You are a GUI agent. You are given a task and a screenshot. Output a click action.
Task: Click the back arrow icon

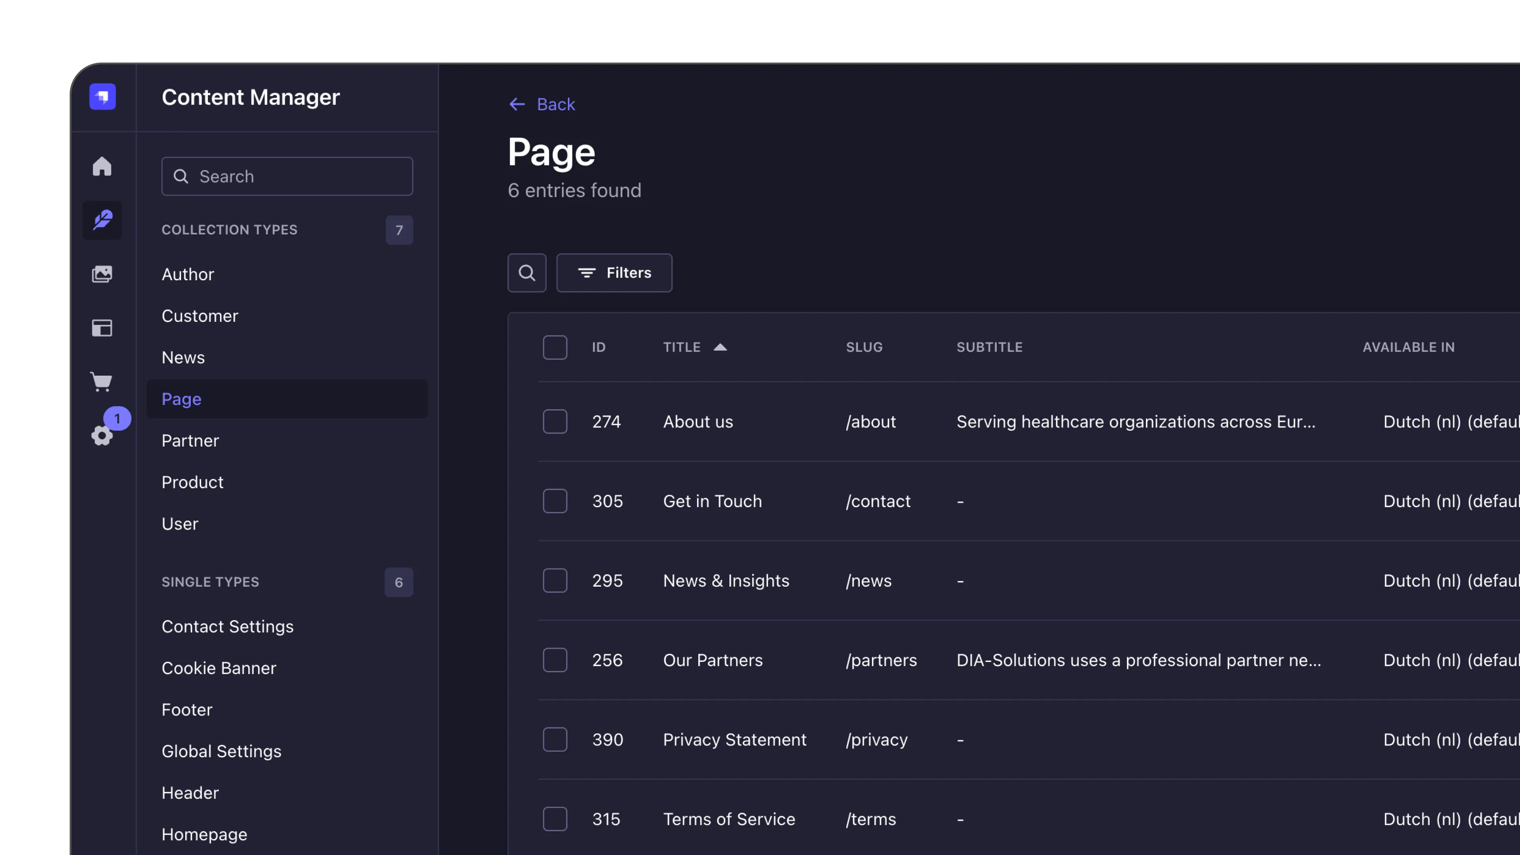(517, 104)
